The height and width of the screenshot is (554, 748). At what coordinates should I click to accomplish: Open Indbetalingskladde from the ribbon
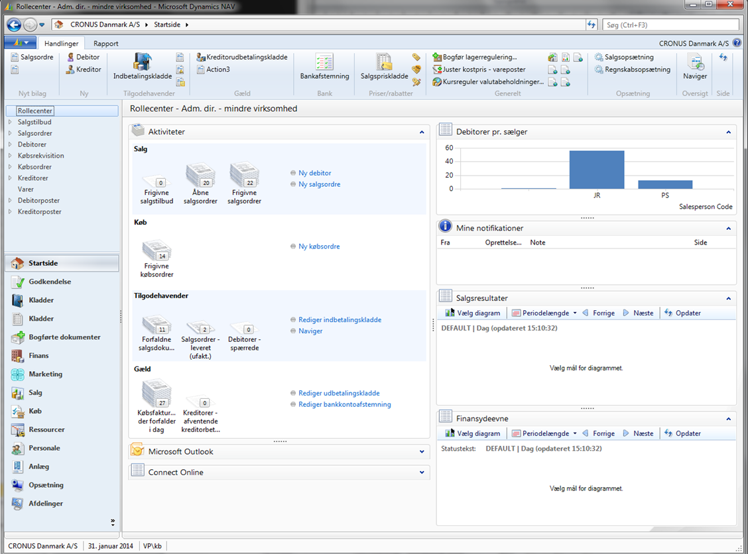(x=142, y=66)
